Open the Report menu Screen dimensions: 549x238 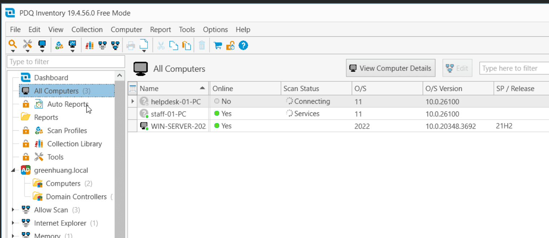(x=161, y=30)
